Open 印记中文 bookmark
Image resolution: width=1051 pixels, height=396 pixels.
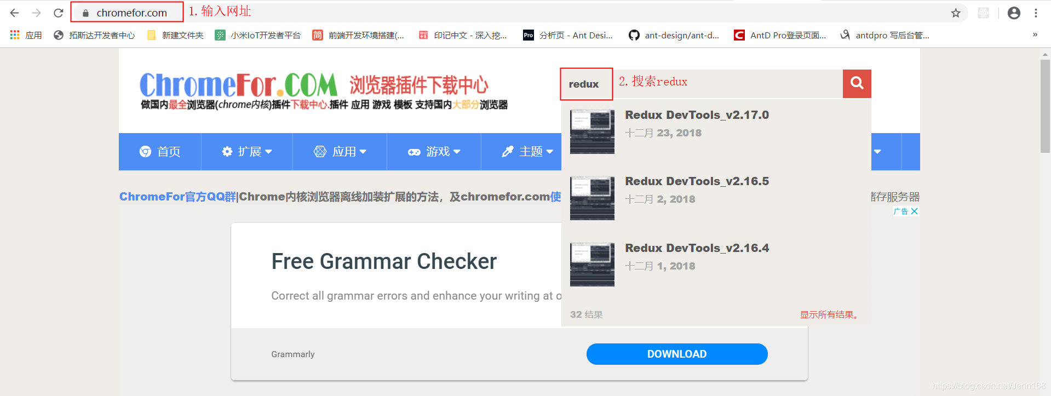(463, 35)
